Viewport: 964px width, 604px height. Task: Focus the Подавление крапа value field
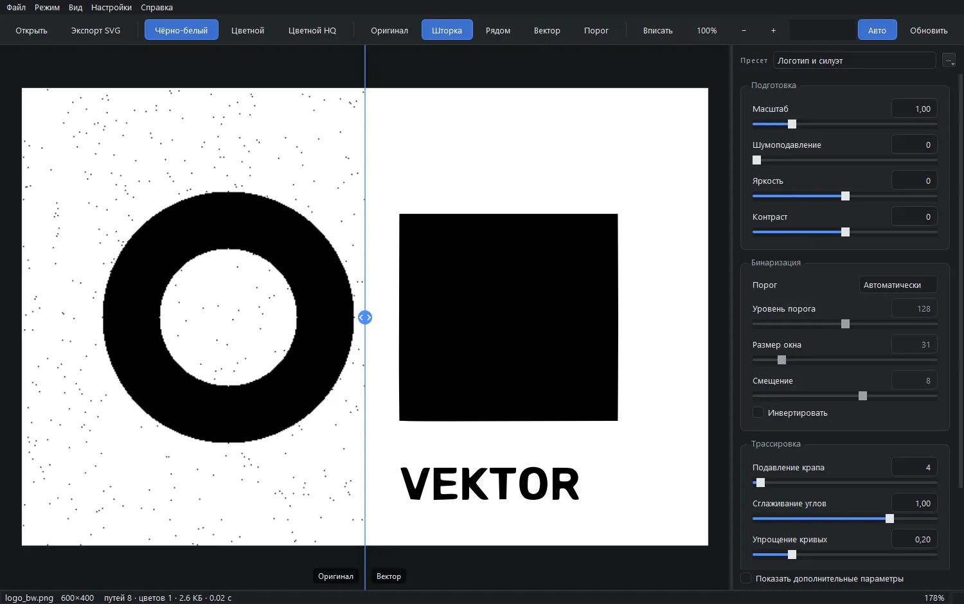(915, 467)
